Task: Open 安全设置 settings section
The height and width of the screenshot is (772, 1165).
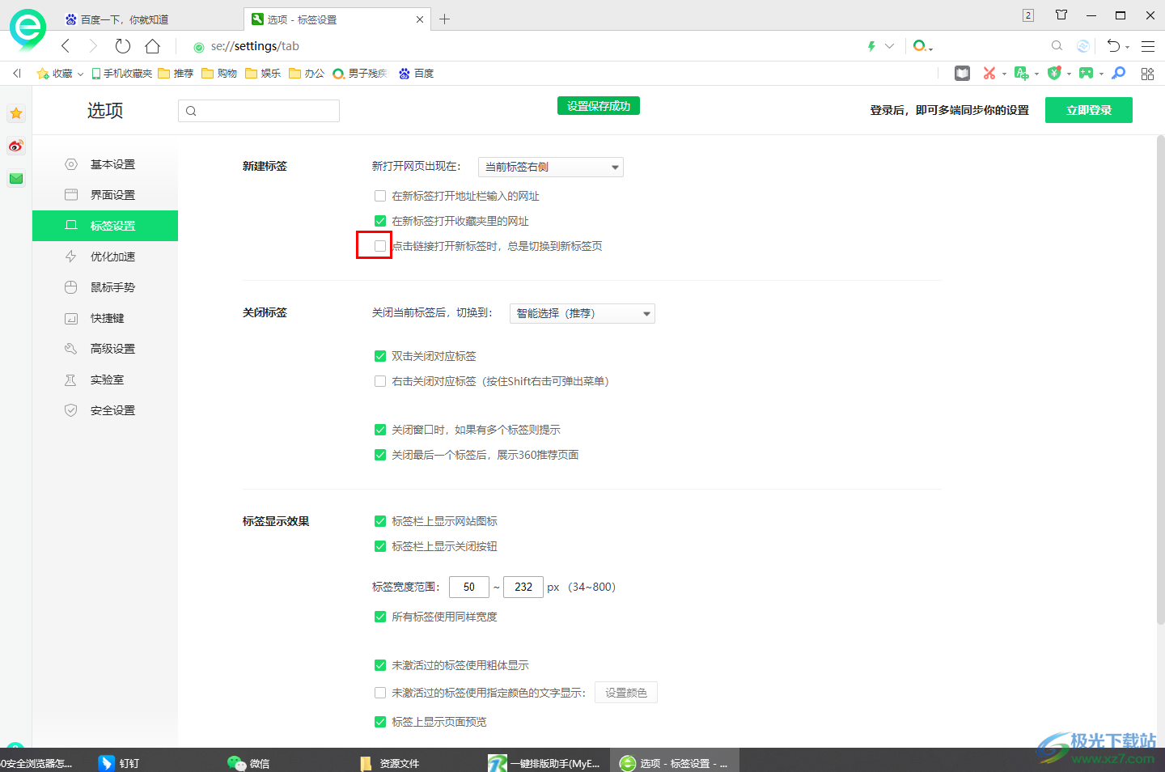Action: 105,410
